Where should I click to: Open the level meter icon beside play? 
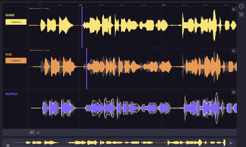pos(38,133)
